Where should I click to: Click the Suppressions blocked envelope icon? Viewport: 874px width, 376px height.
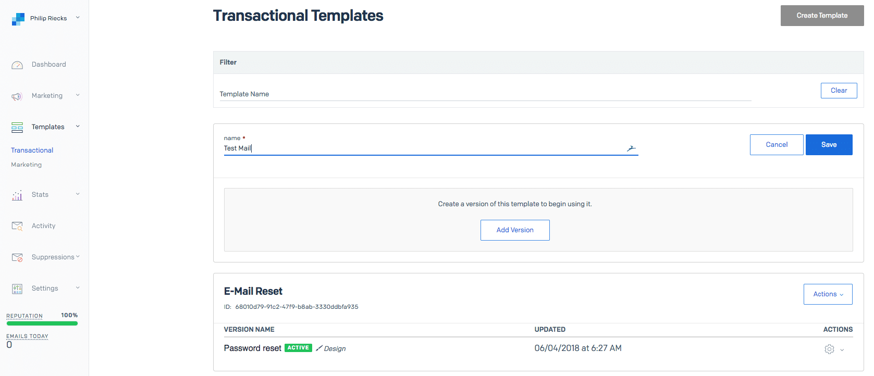17,257
